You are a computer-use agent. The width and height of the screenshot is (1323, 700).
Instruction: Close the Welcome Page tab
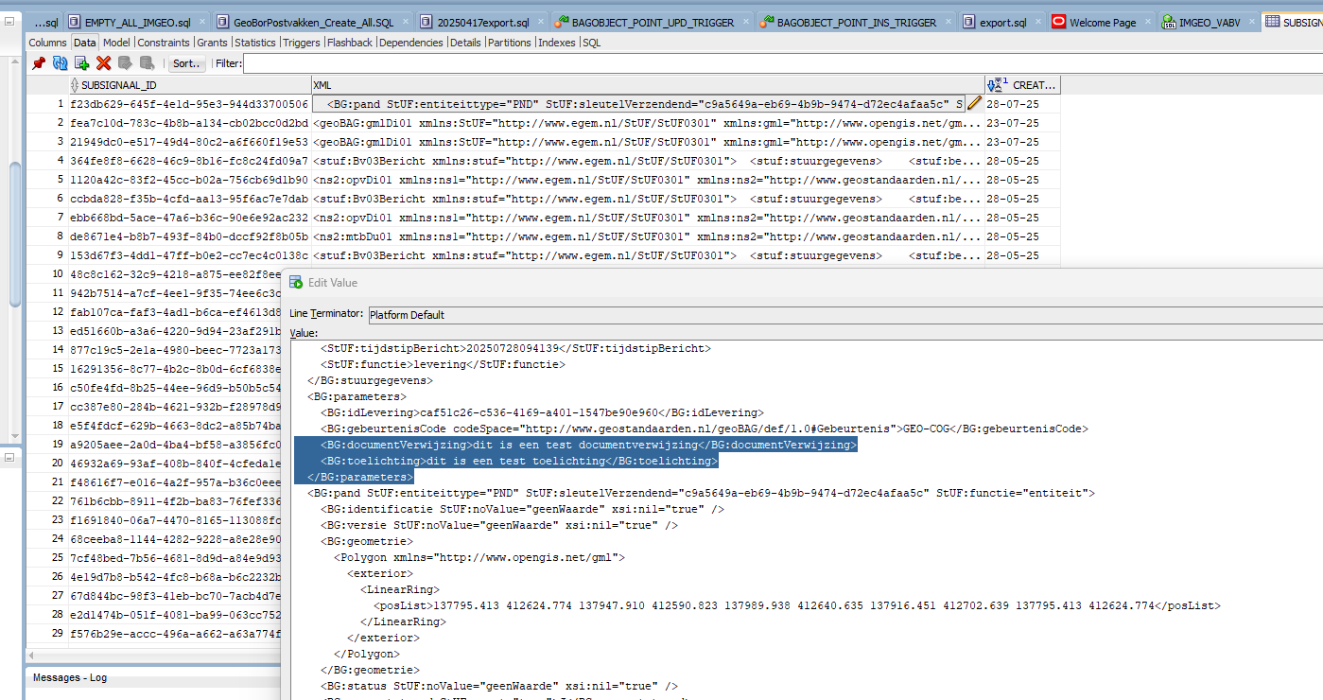(1146, 23)
